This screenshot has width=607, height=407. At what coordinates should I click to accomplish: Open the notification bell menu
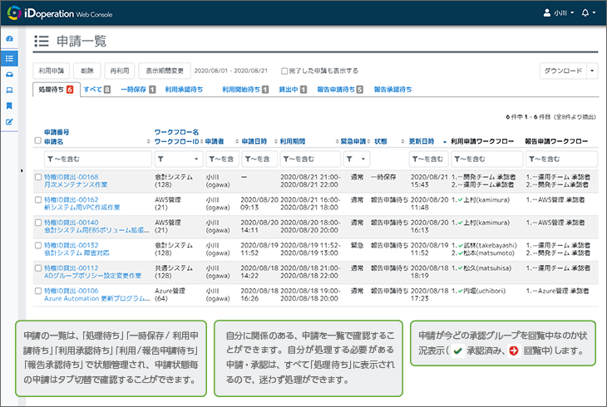pos(589,13)
